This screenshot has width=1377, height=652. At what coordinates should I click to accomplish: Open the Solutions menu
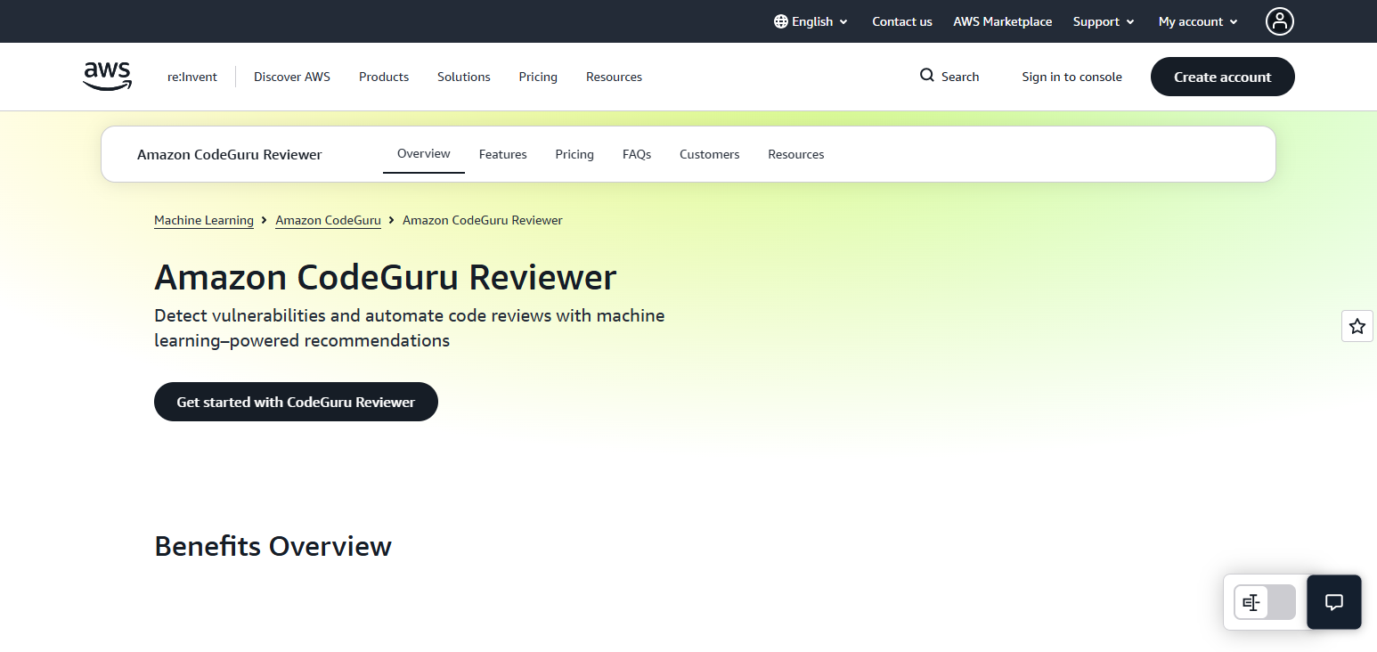(464, 77)
